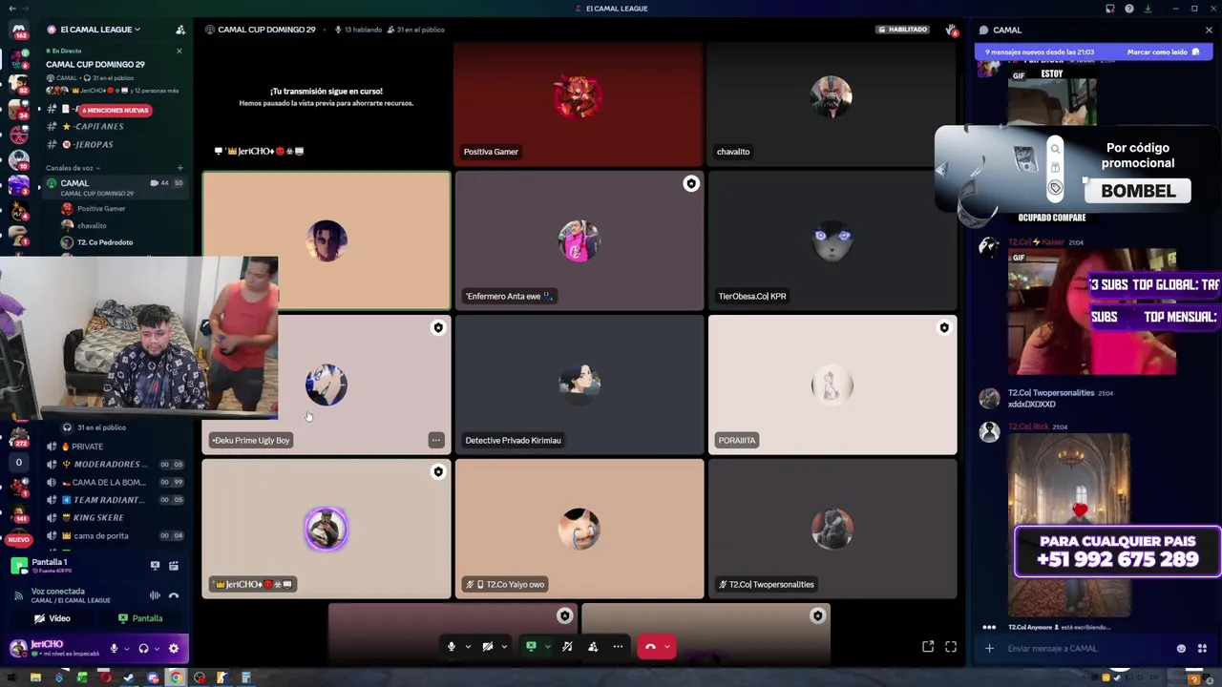Focus the Positiva Gamer video tile

[579, 103]
